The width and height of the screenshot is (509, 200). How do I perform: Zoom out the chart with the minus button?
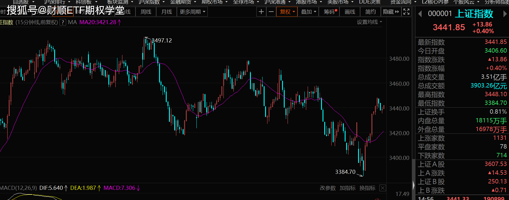[271, 12]
